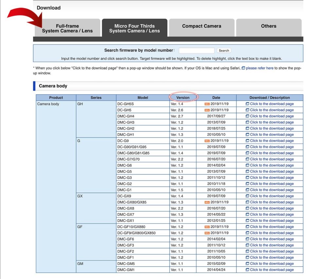This screenshot has height=279, width=335.
Task: Click pop-up icon in the DMC-GX7 row
Action: point(247,215)
